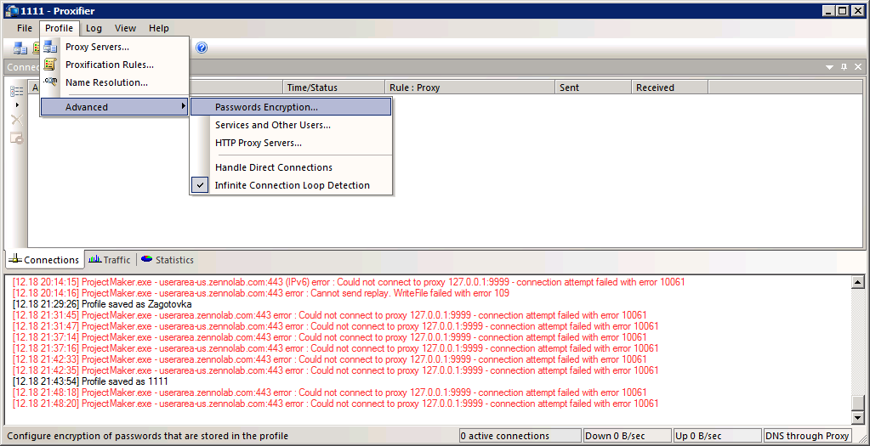Sort by Time/Status column header
Screen dimensions: 870x446
point(334,88)
